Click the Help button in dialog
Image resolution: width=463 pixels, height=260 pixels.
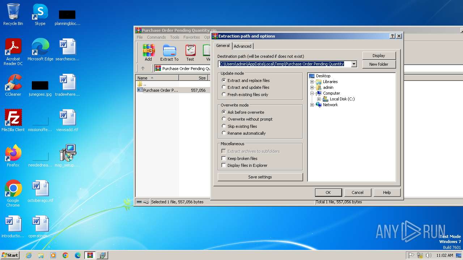coord(387,192)
